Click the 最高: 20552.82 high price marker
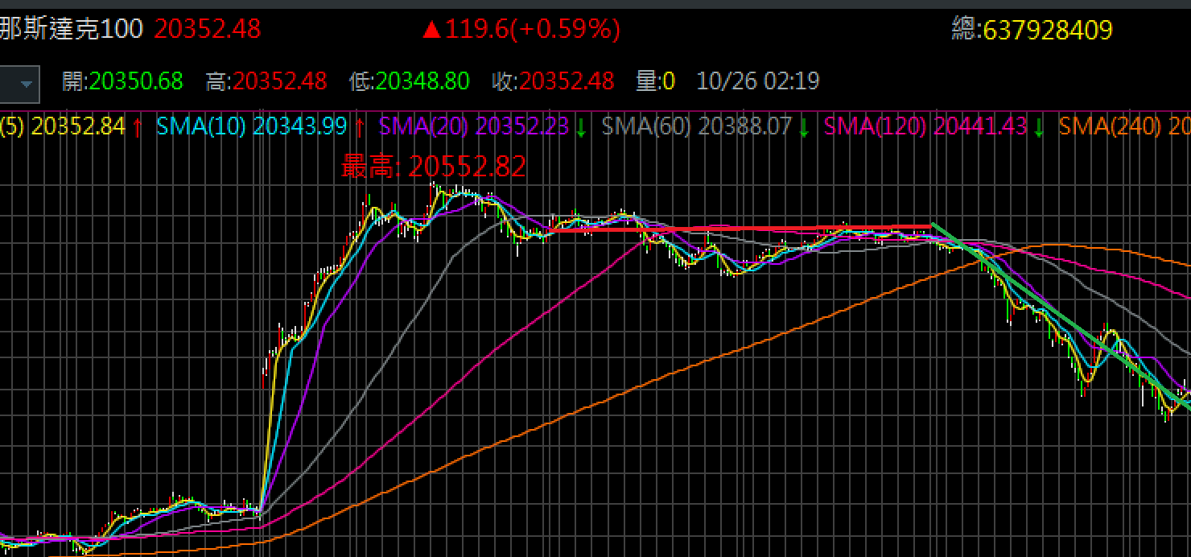Screen dimensions: 1191x557 [x=434, y=167]
